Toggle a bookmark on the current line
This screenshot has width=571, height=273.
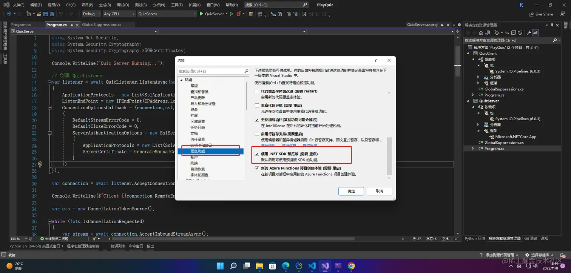click(304, 14)
